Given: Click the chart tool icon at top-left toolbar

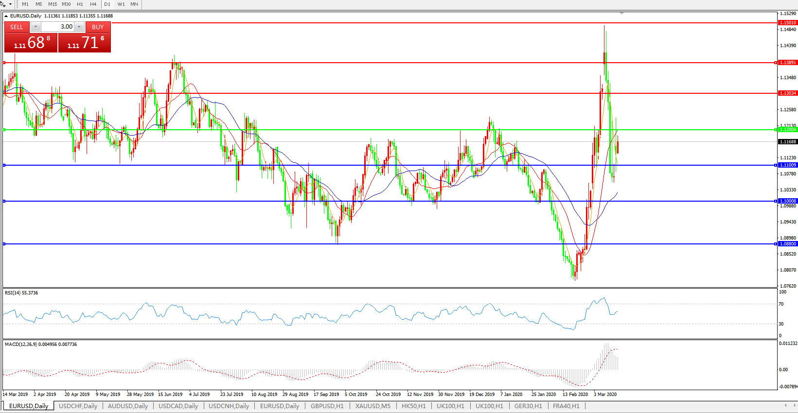Looking at the screenshot, I should [3, 4].
